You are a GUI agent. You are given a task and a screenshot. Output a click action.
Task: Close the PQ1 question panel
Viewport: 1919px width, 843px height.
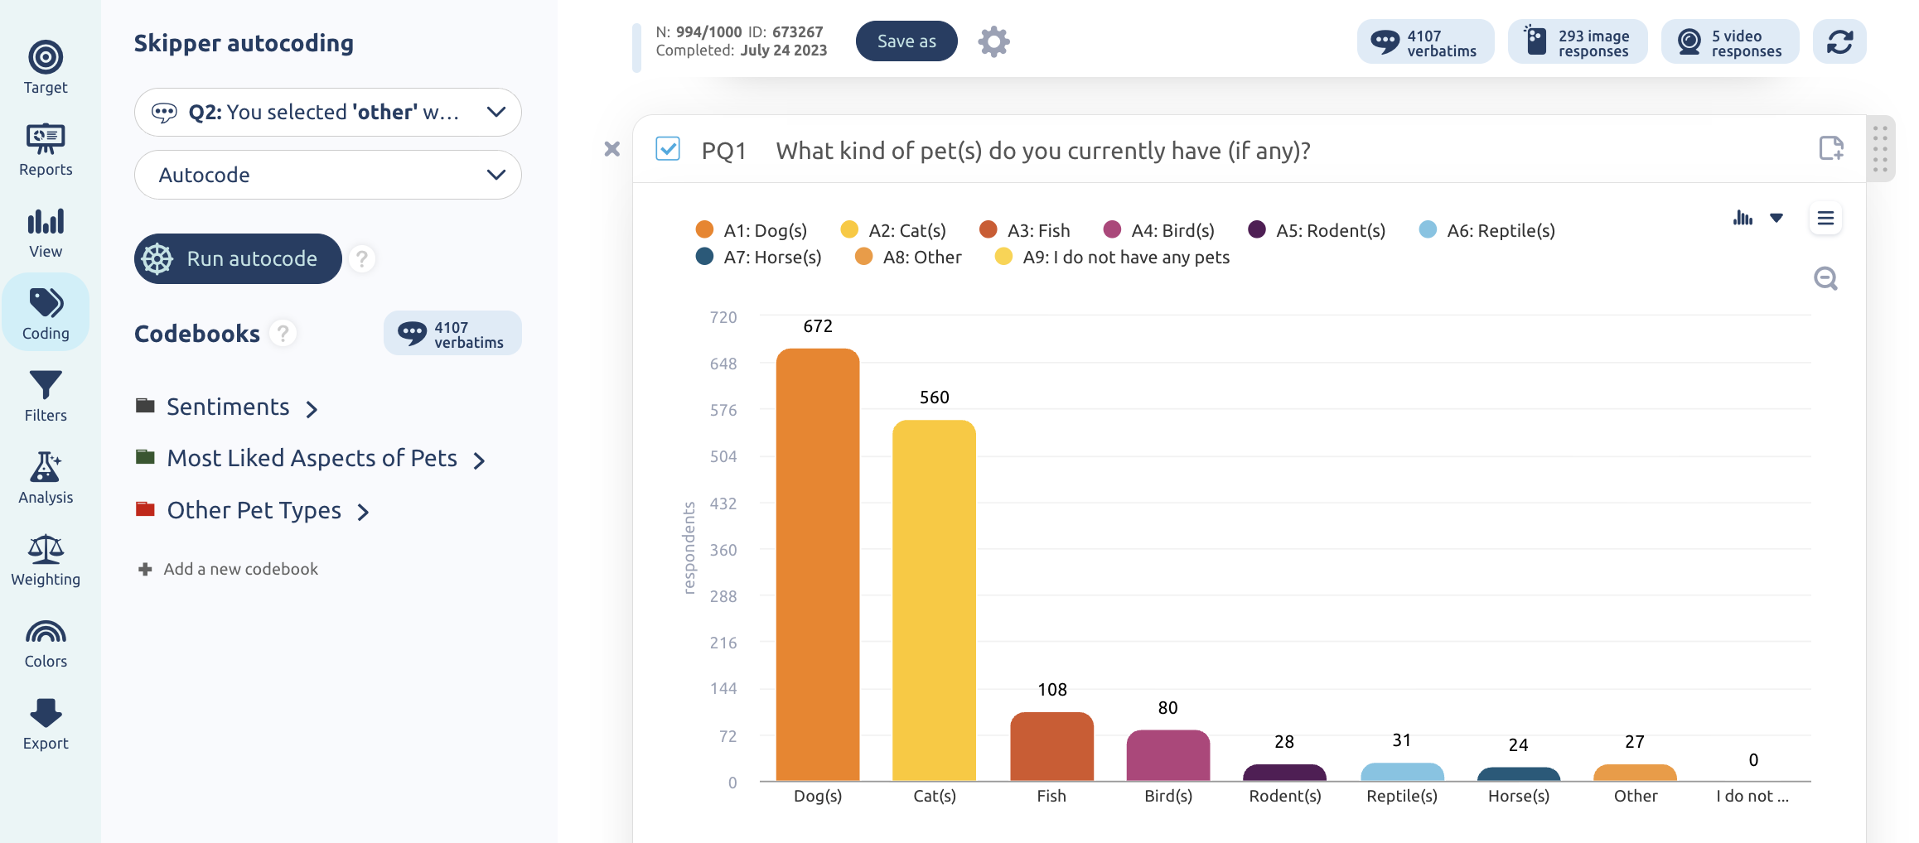click(x=611, y=149)
